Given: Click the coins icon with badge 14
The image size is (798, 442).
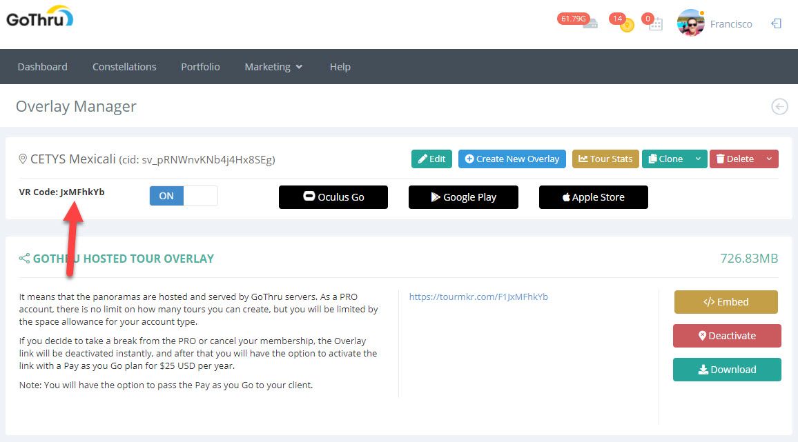Looking at the screenshot, I should pos(622,23).
